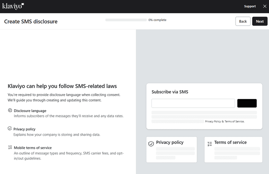Select the Privacy policy card heading
This screenshot has height=174, width=269.
click(170, 142)
